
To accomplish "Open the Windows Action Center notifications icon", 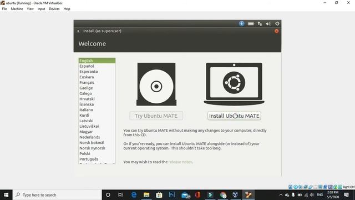I will (x=346, y=195).
